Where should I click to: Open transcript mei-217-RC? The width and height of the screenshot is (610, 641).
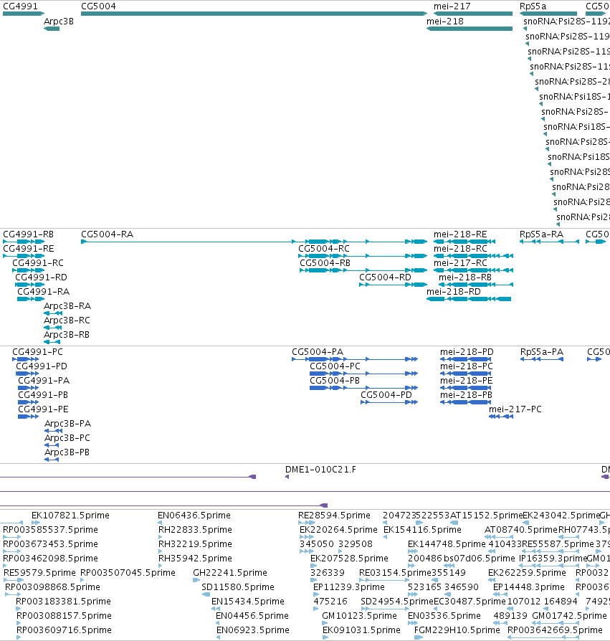[460, 263]
